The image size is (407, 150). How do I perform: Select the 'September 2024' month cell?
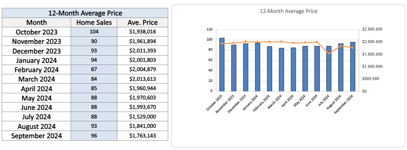click(37, 136)
